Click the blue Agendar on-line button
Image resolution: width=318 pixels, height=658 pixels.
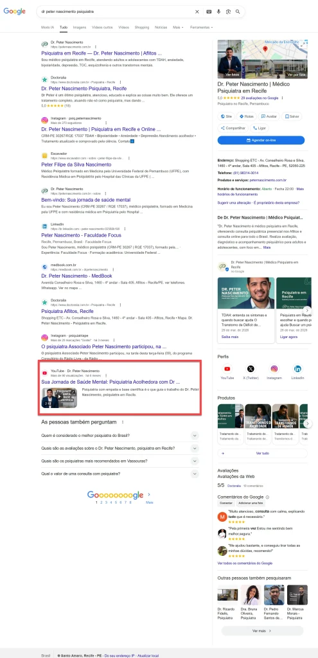(261, 140)
